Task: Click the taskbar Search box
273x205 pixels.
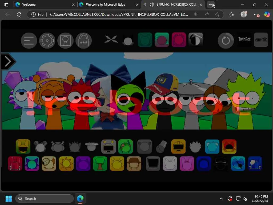Action: pos(45,199)
